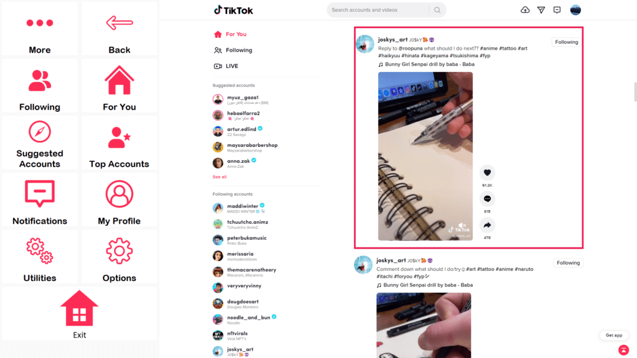Open the Suggested Accounts compass tile
The image size is (637, 358).
39,143
